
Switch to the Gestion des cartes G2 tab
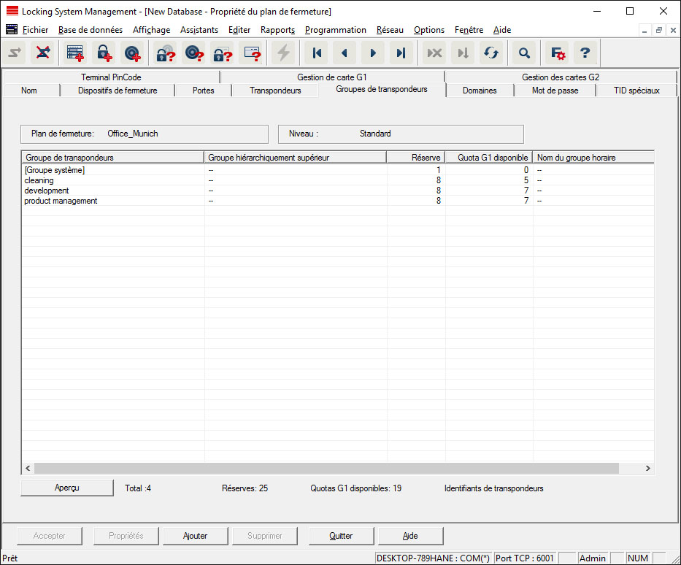pos(560,77)
